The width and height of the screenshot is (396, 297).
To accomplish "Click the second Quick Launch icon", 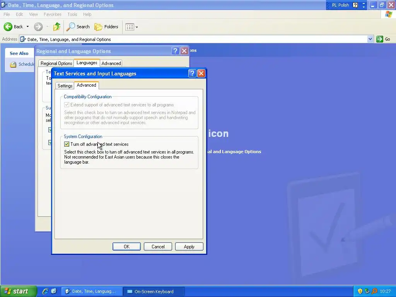I will click(x=54, y=291).
